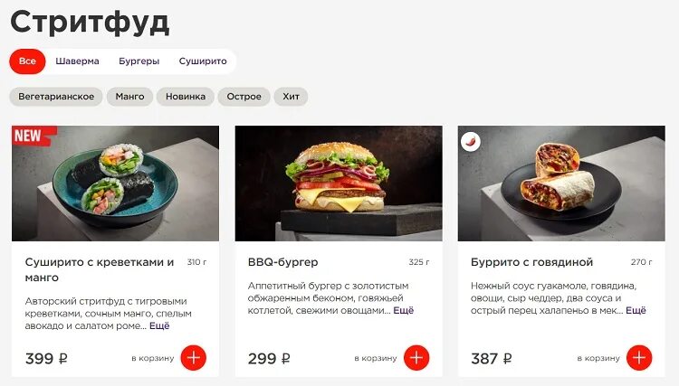The width and height of the screenshot is (679, 386).
Task: Click the chili pepper spicy badge
Action: point(471,141)
